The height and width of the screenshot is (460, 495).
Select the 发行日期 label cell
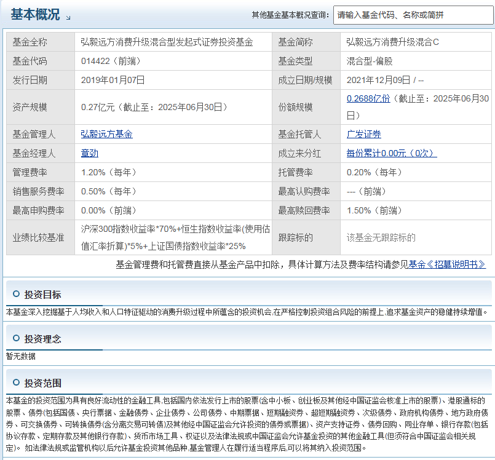click(x=41, y=80)
